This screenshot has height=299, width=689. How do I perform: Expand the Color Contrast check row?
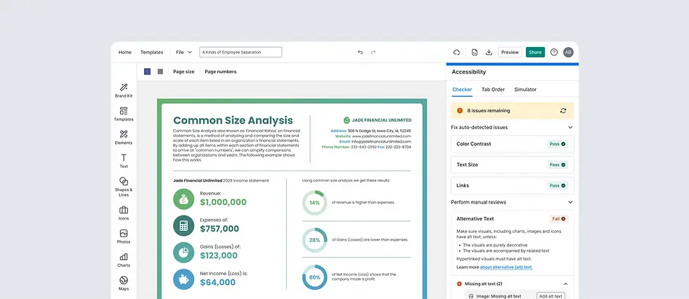tap(513, 144)
